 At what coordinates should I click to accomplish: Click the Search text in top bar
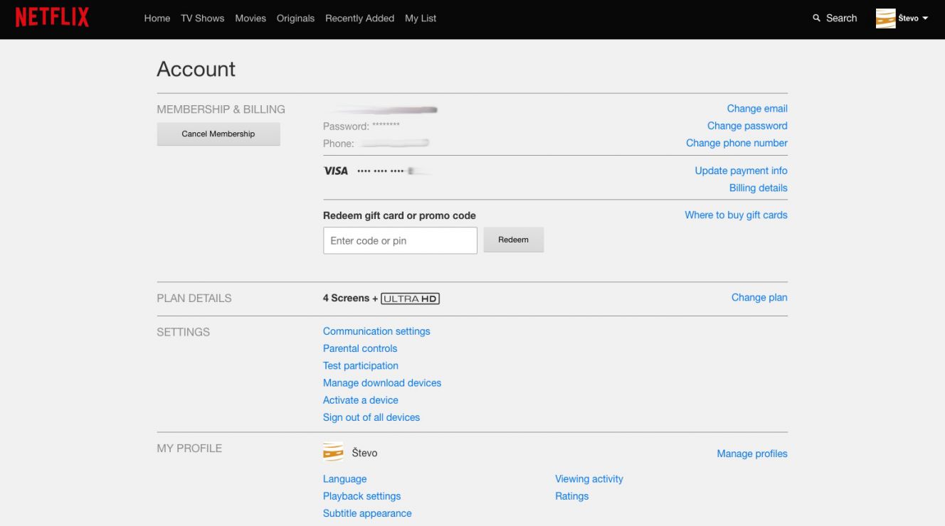(841, 18)
